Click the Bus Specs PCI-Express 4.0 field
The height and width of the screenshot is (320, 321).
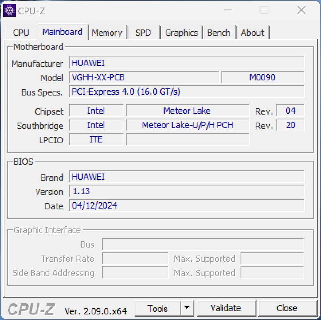(187, 92)
